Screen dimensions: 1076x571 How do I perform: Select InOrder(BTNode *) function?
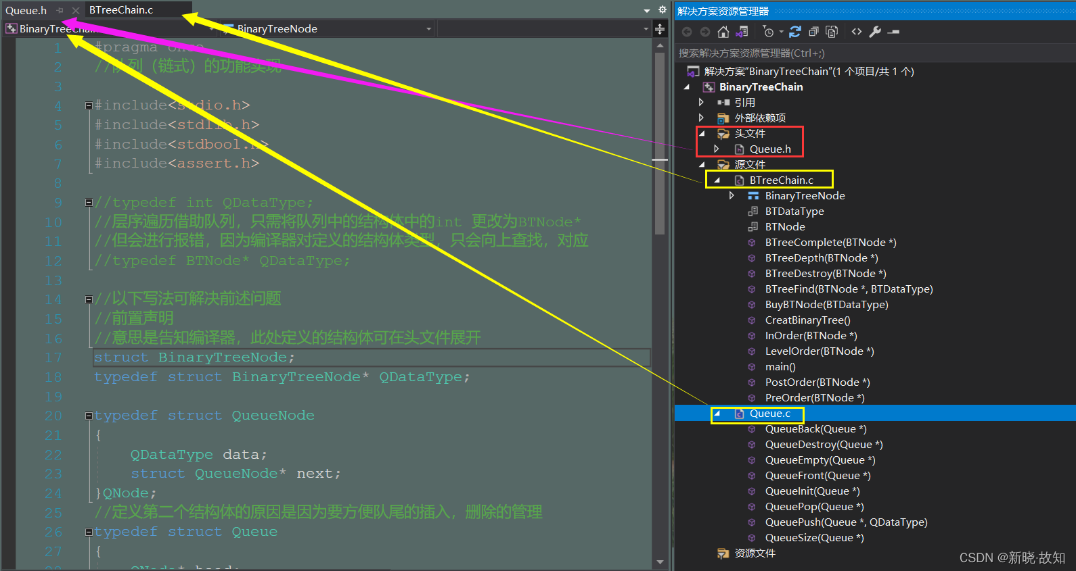click(811, 336)
